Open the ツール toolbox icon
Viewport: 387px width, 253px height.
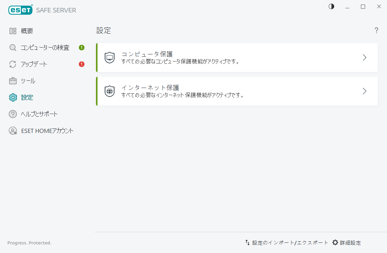click(12, 80)
